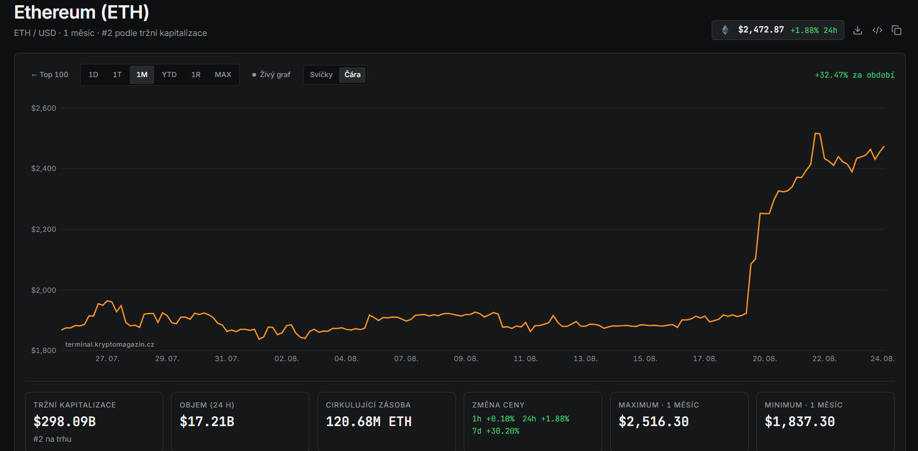The height and width of the screenshot is (451, 918).
Task: Click the ETH / USD subtitle line
Action: (x=111, y=33)
